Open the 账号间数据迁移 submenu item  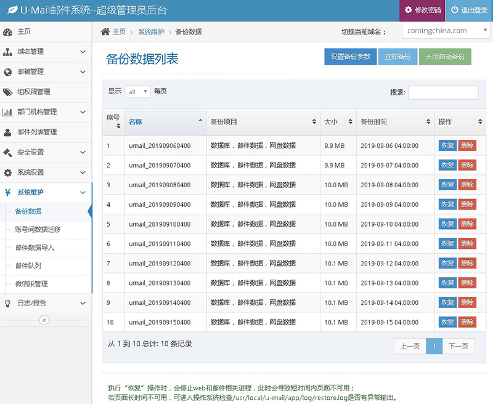coord(46,230)
